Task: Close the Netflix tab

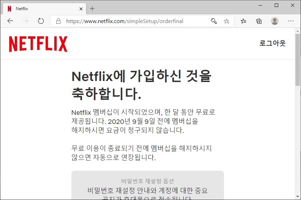Action: point(81,9)
